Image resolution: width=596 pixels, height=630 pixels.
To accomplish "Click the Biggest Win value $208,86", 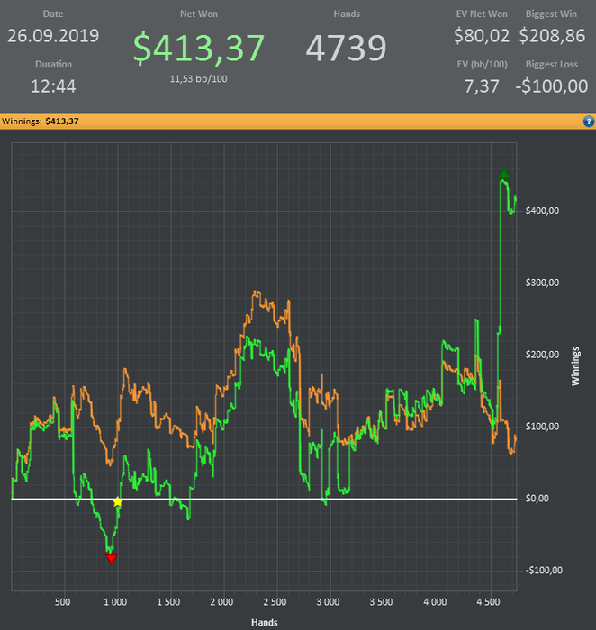I will (x=552, y=36).
